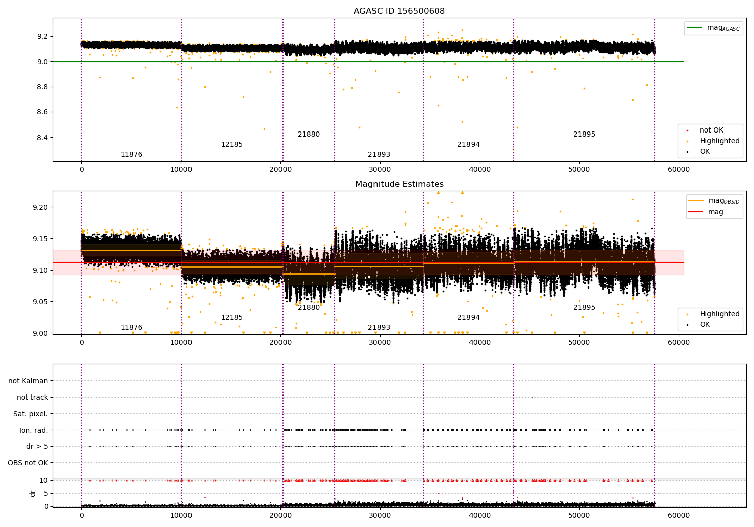Click x-axis tick 50000 under bottom plot
The height and width of the screenshot is (527, 754).
click(x=579, y=515)
